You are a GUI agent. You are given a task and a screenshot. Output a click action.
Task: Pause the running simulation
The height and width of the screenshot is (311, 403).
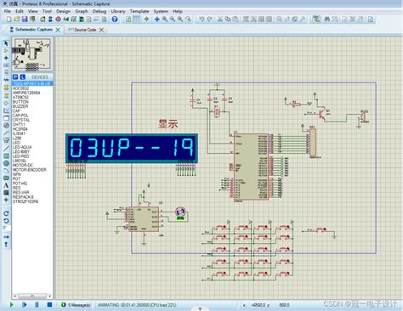(37, 305)
